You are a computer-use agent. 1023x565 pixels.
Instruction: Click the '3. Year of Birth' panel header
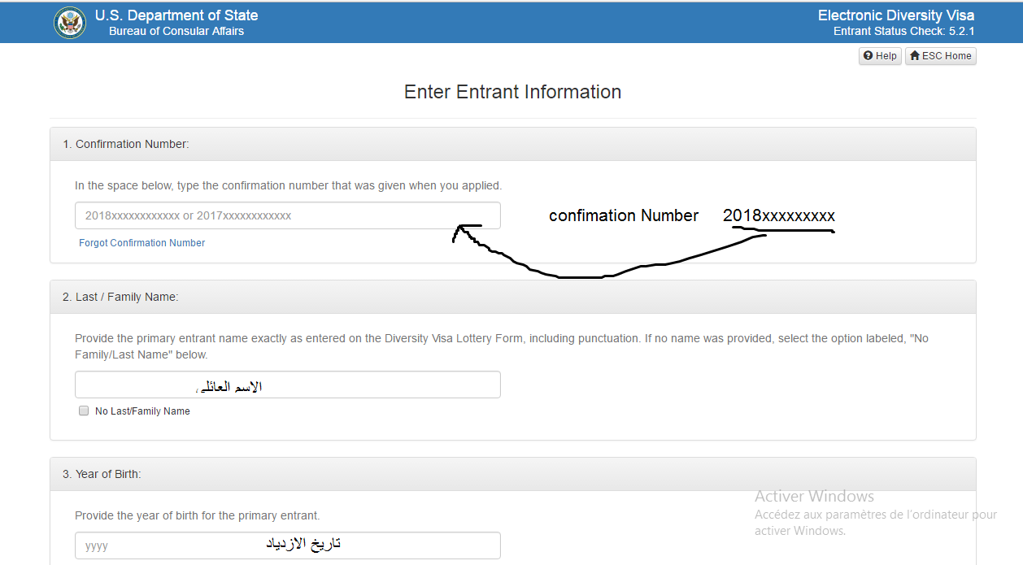pos(513,474)
